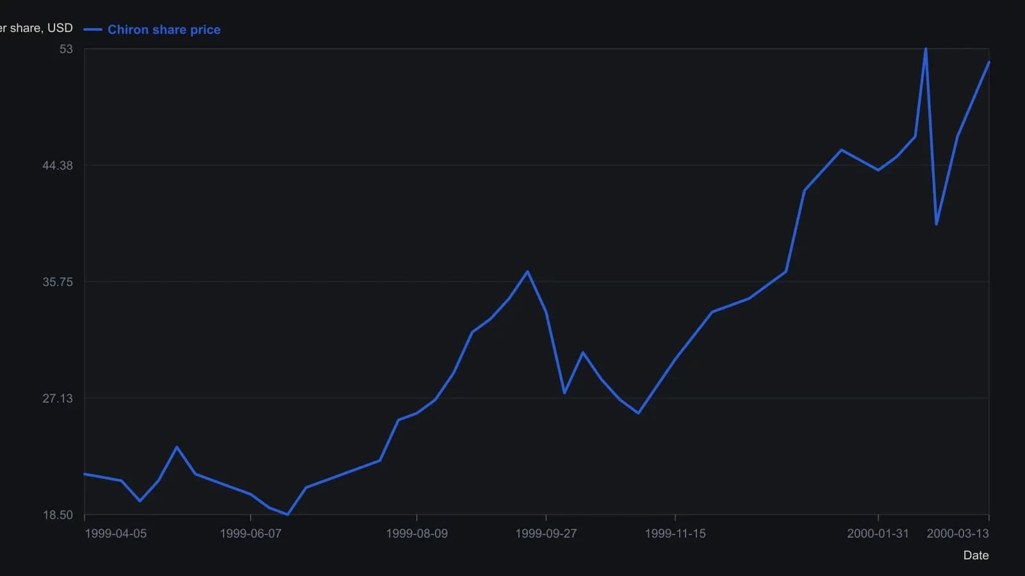Viewport: 1025px width, 576px height.
Task: Click the 1999-11-15 date label
Action: [675, 534]
